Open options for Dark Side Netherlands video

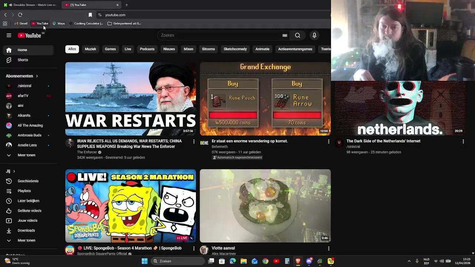pos(463,141)
